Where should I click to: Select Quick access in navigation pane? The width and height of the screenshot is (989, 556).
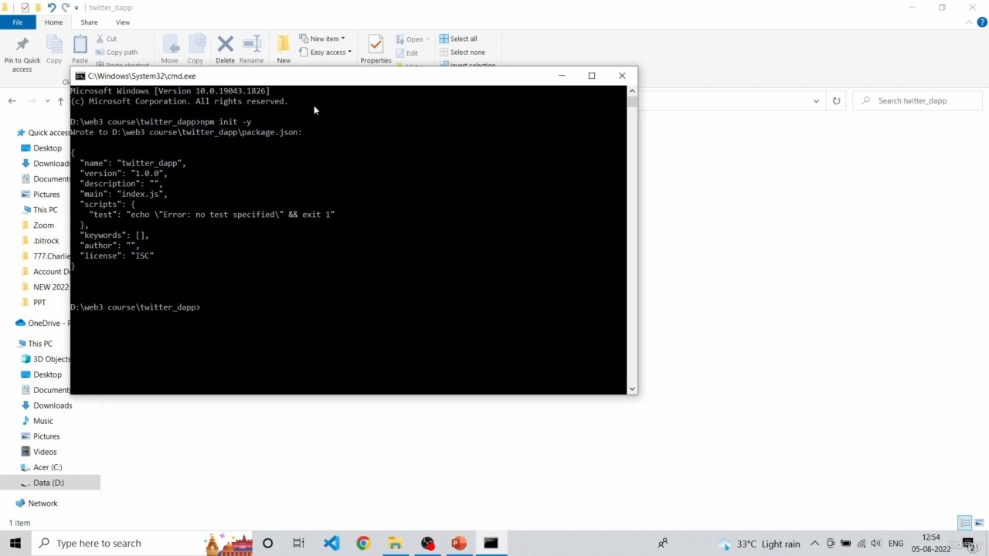coord(45,133)
